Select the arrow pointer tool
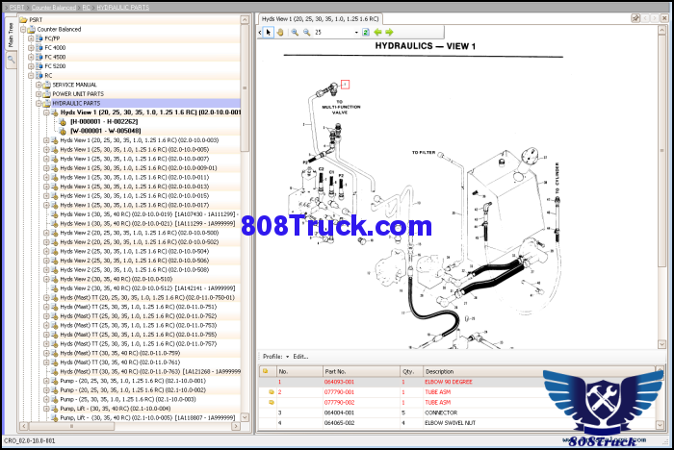Screen dimensions: 674x450 click(269, 32)
